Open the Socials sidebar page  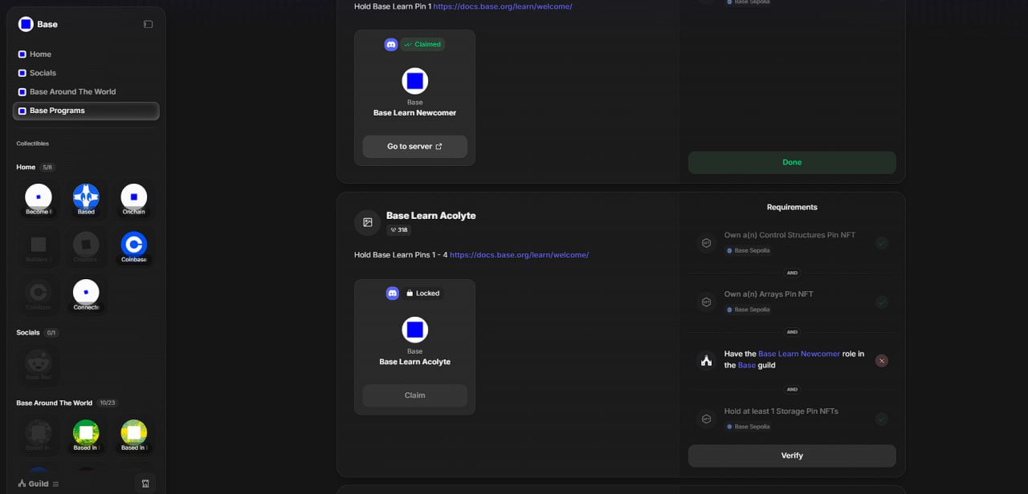(x=43, y=73)
